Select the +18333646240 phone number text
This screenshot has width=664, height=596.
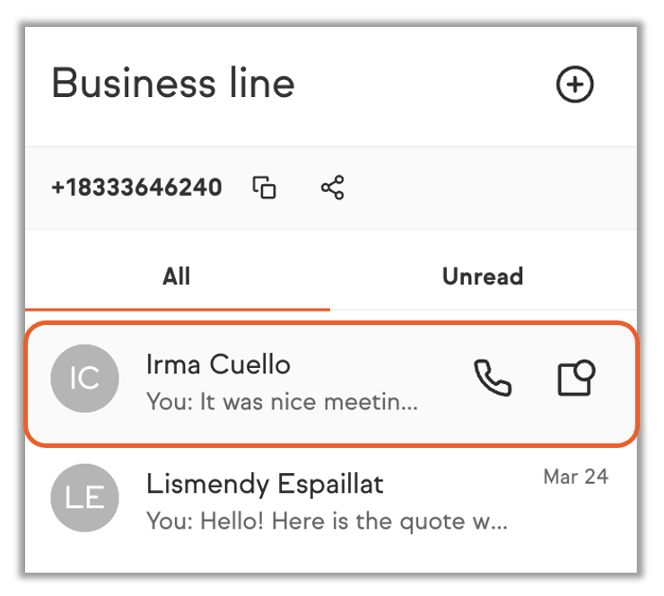click(x=136, y=188)
